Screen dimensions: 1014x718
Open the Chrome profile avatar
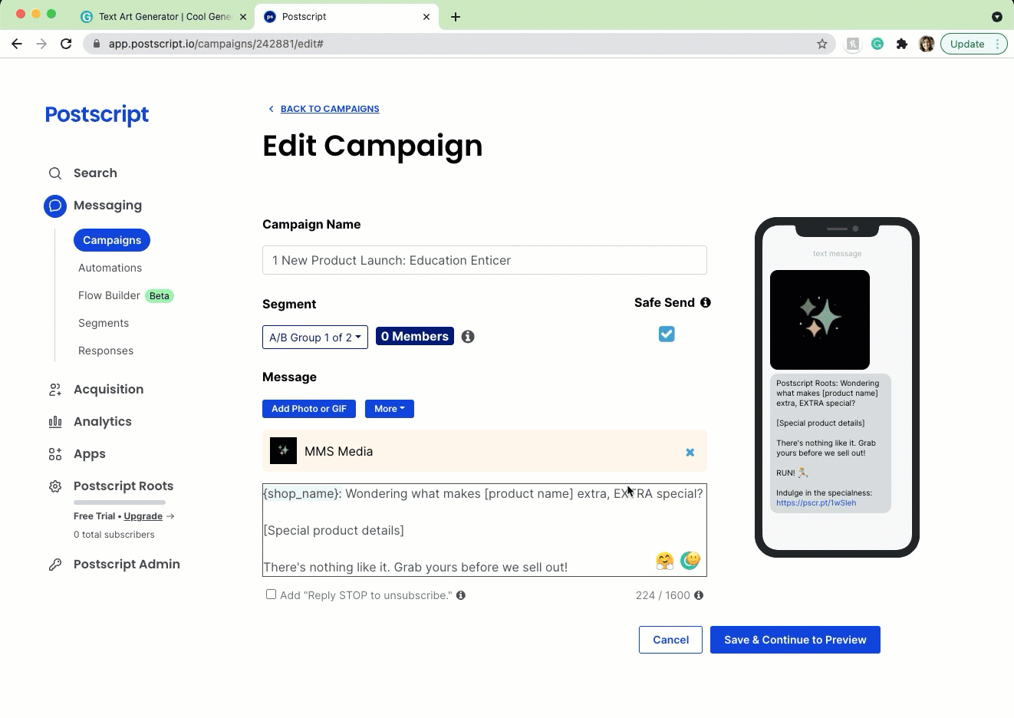927,44
